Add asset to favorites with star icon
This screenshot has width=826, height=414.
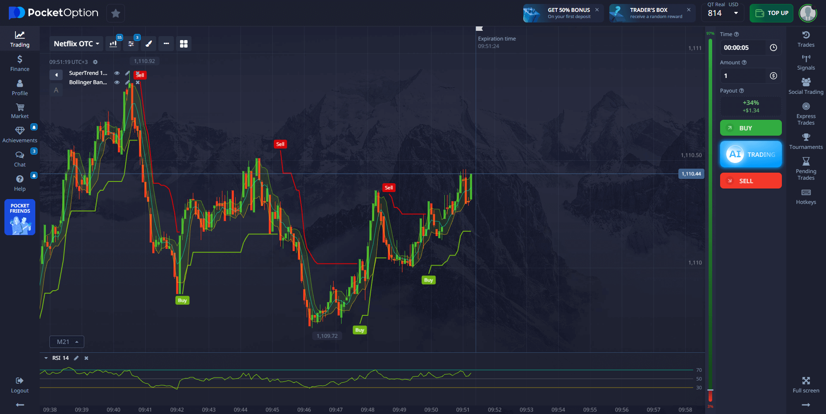(116, 13)
